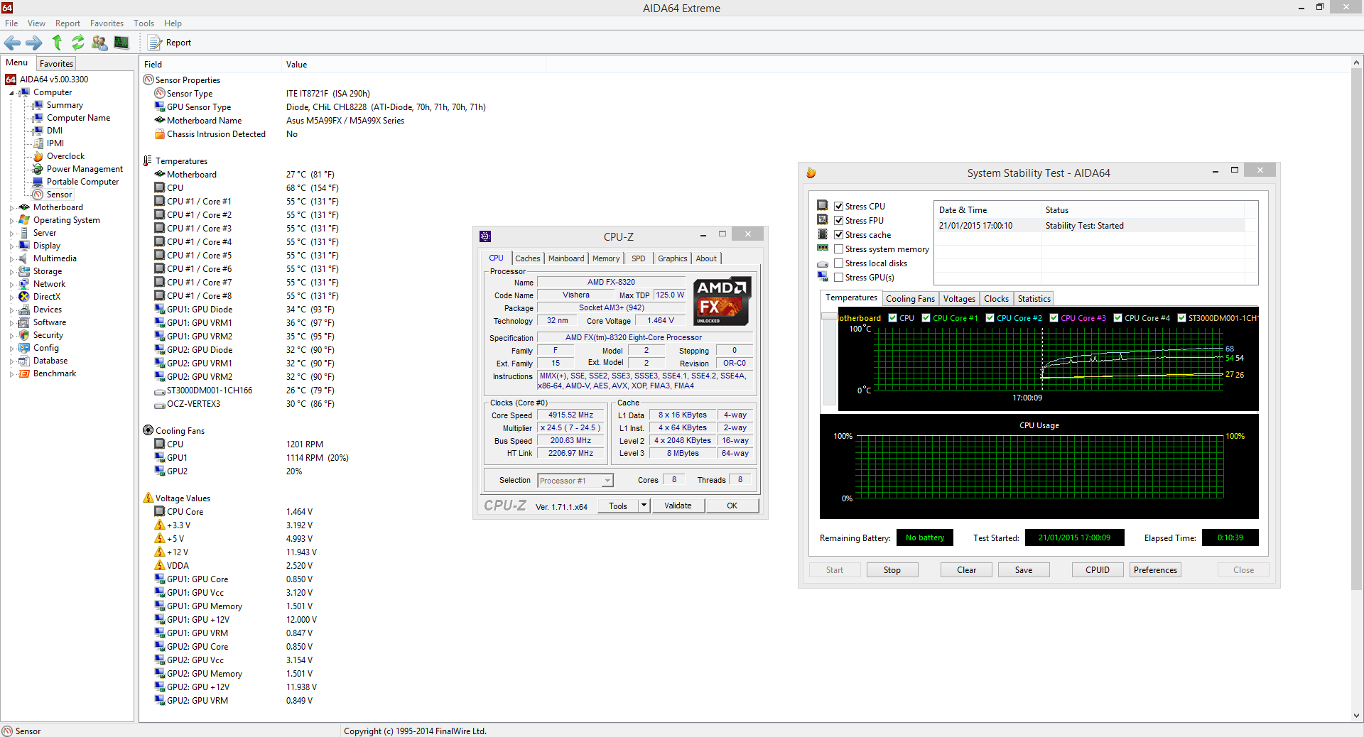
Task: Click the AMD FX processor logo
Action: [722, 301]
